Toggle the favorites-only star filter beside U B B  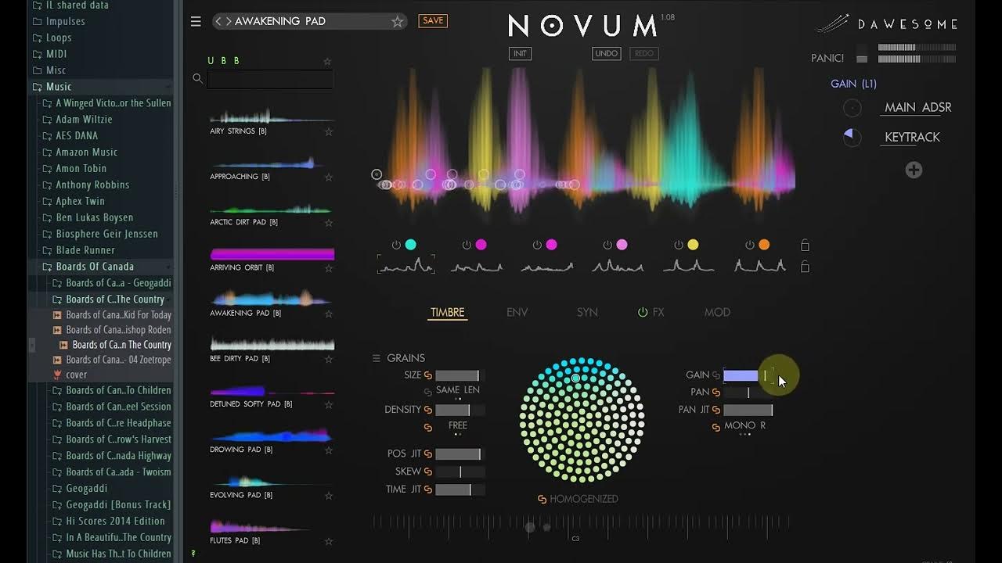pyautogui.click(x=327, y=61)
